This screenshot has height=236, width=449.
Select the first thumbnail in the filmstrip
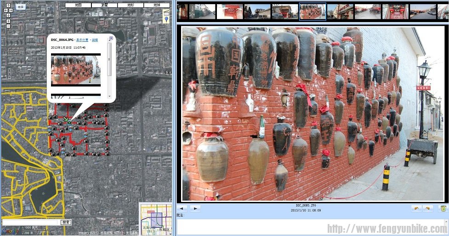[182, 12]
